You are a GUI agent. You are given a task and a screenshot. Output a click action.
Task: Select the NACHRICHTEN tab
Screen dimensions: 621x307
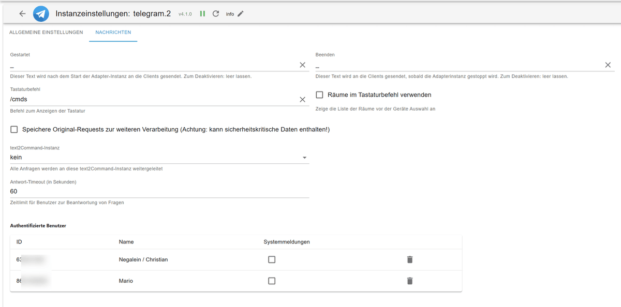[x=113, y=32]
